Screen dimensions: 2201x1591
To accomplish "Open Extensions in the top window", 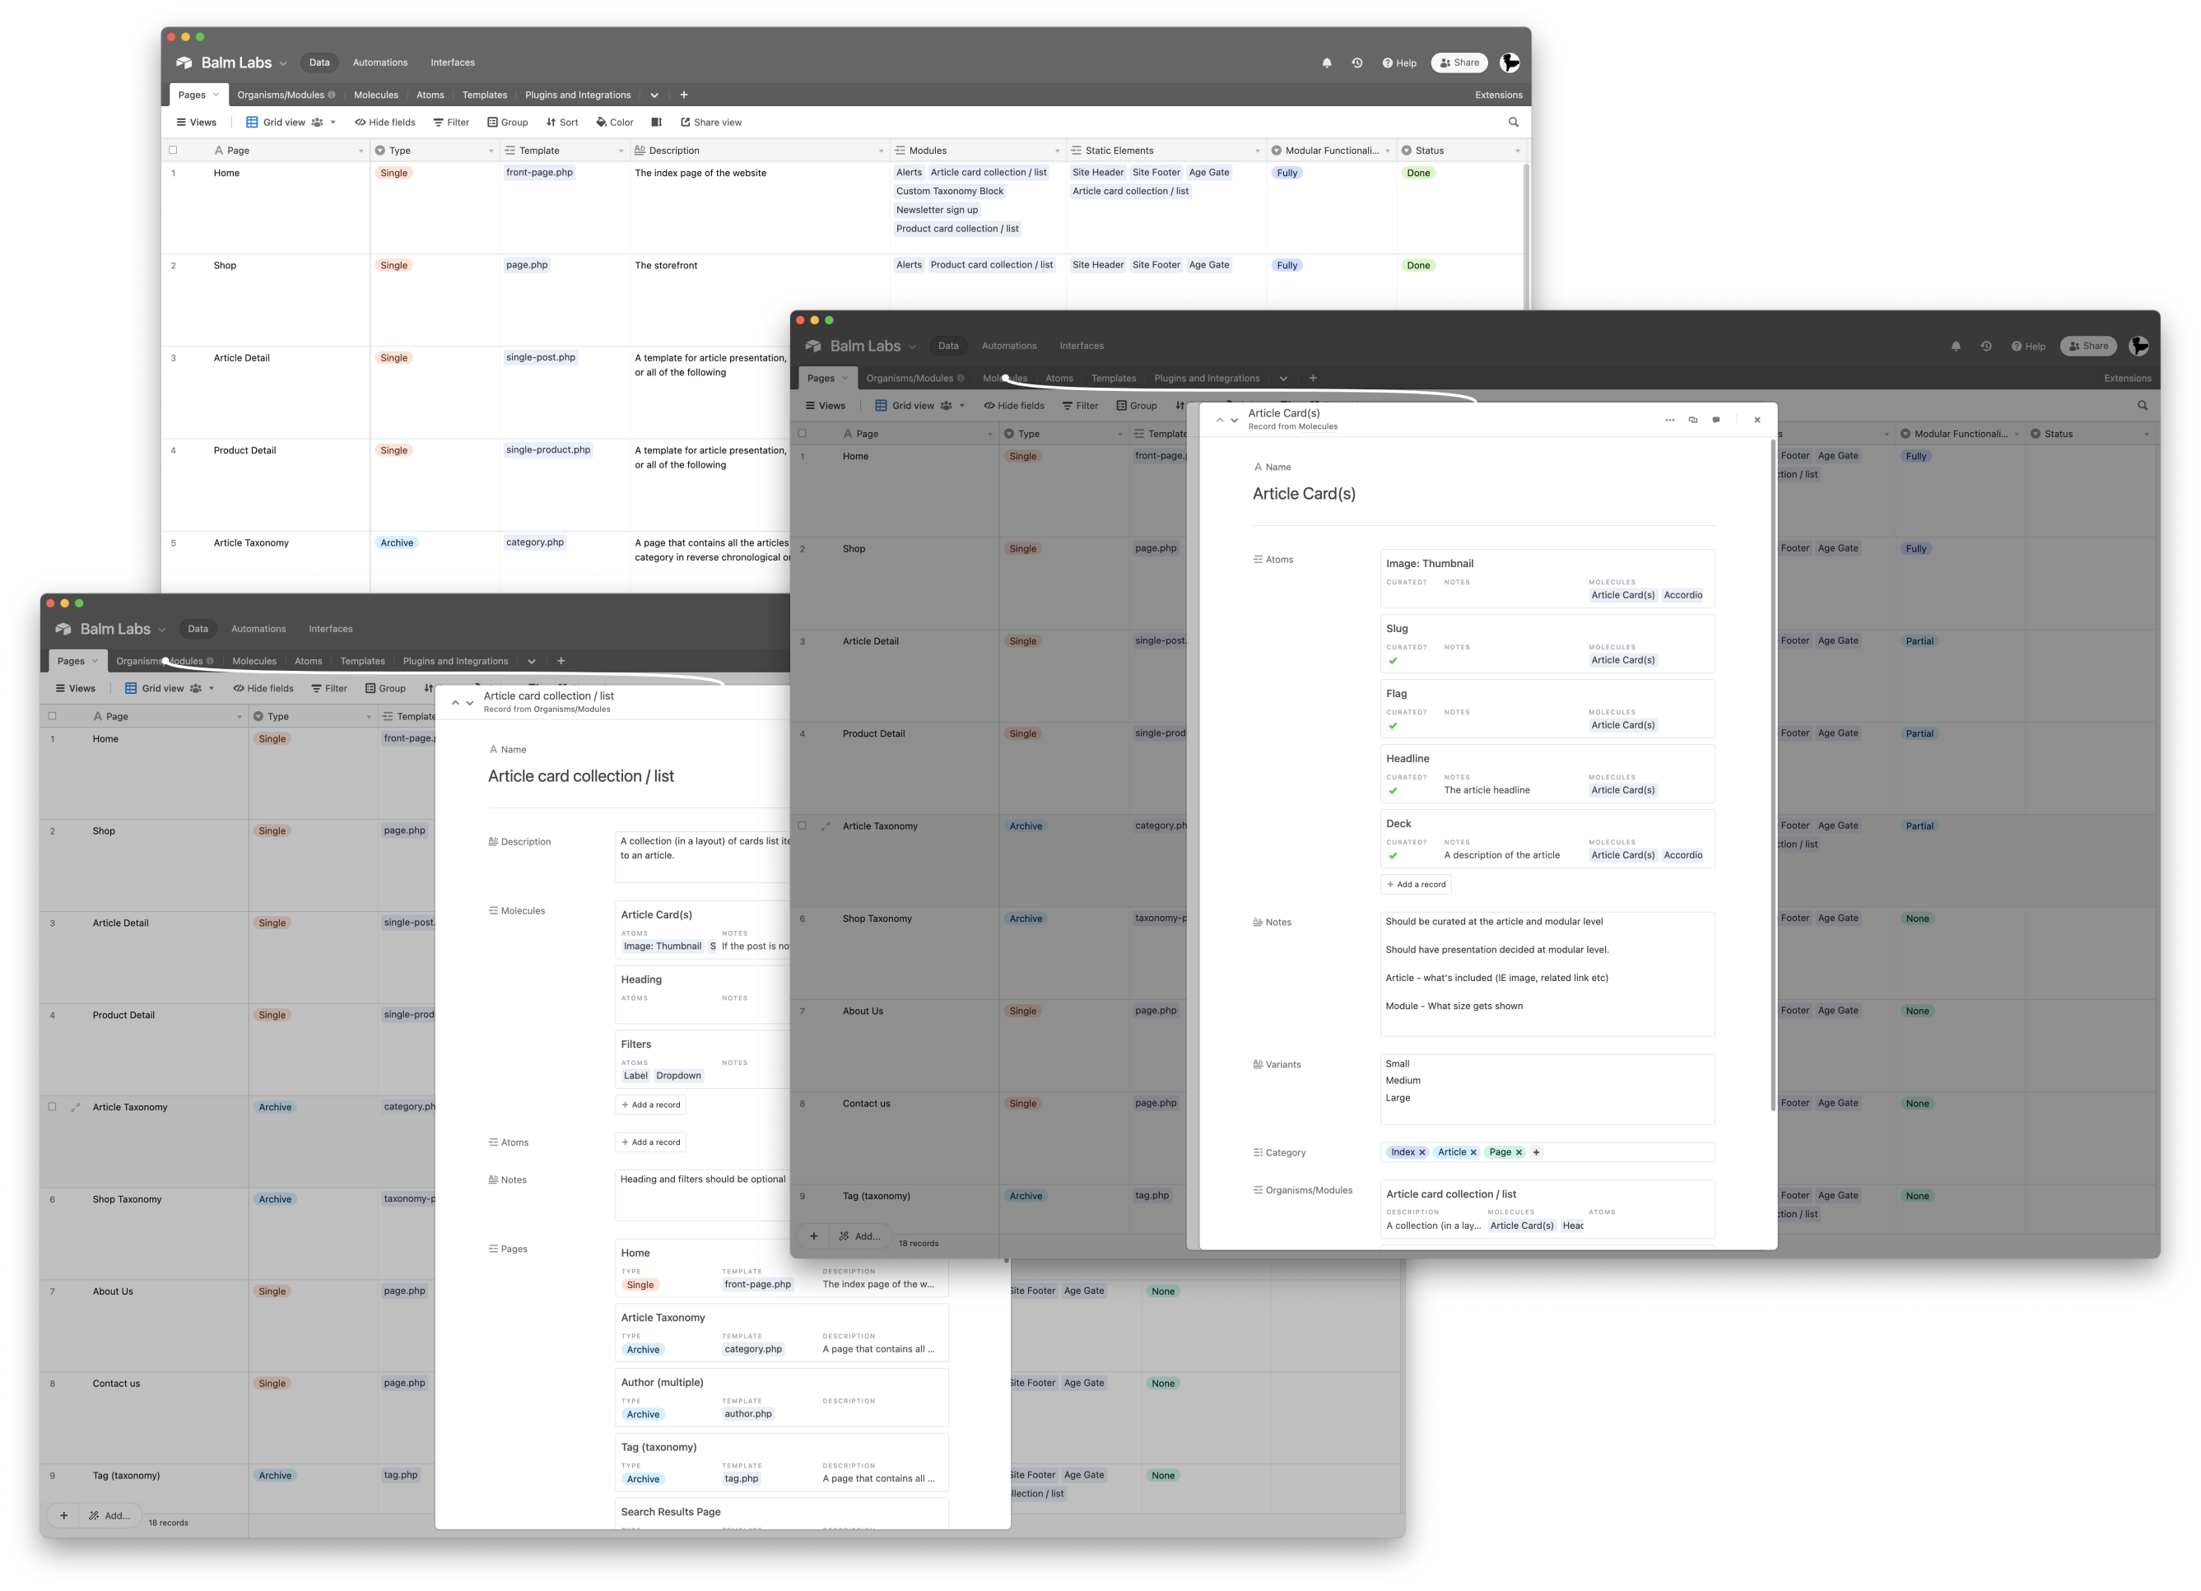I will pos(1498,95).
